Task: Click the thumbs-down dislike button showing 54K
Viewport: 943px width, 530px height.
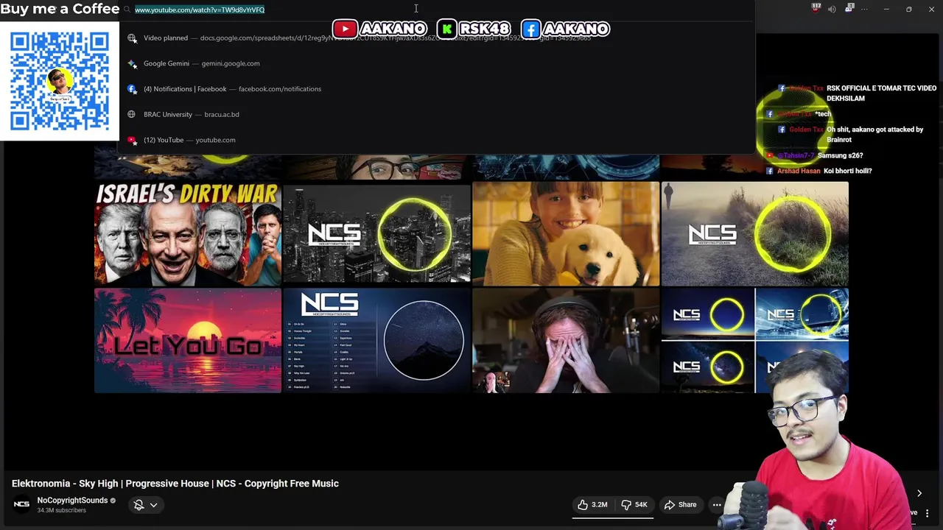Action: pyautogui.click(x=634, y=505)
